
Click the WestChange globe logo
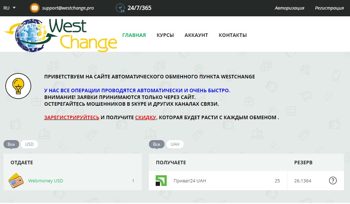coord(32,35)
